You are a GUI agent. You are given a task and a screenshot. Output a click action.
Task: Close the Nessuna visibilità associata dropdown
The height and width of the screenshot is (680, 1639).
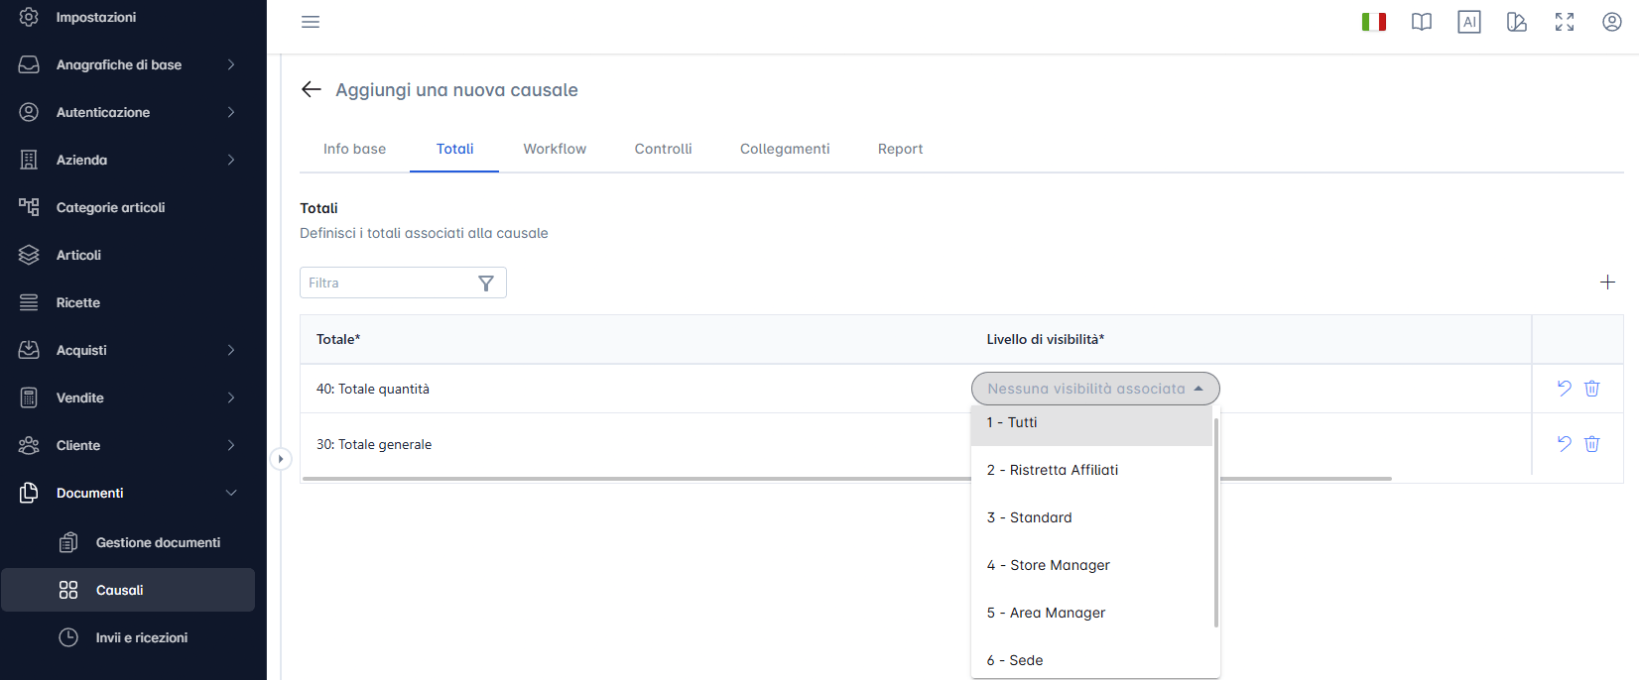[1095, 389]
